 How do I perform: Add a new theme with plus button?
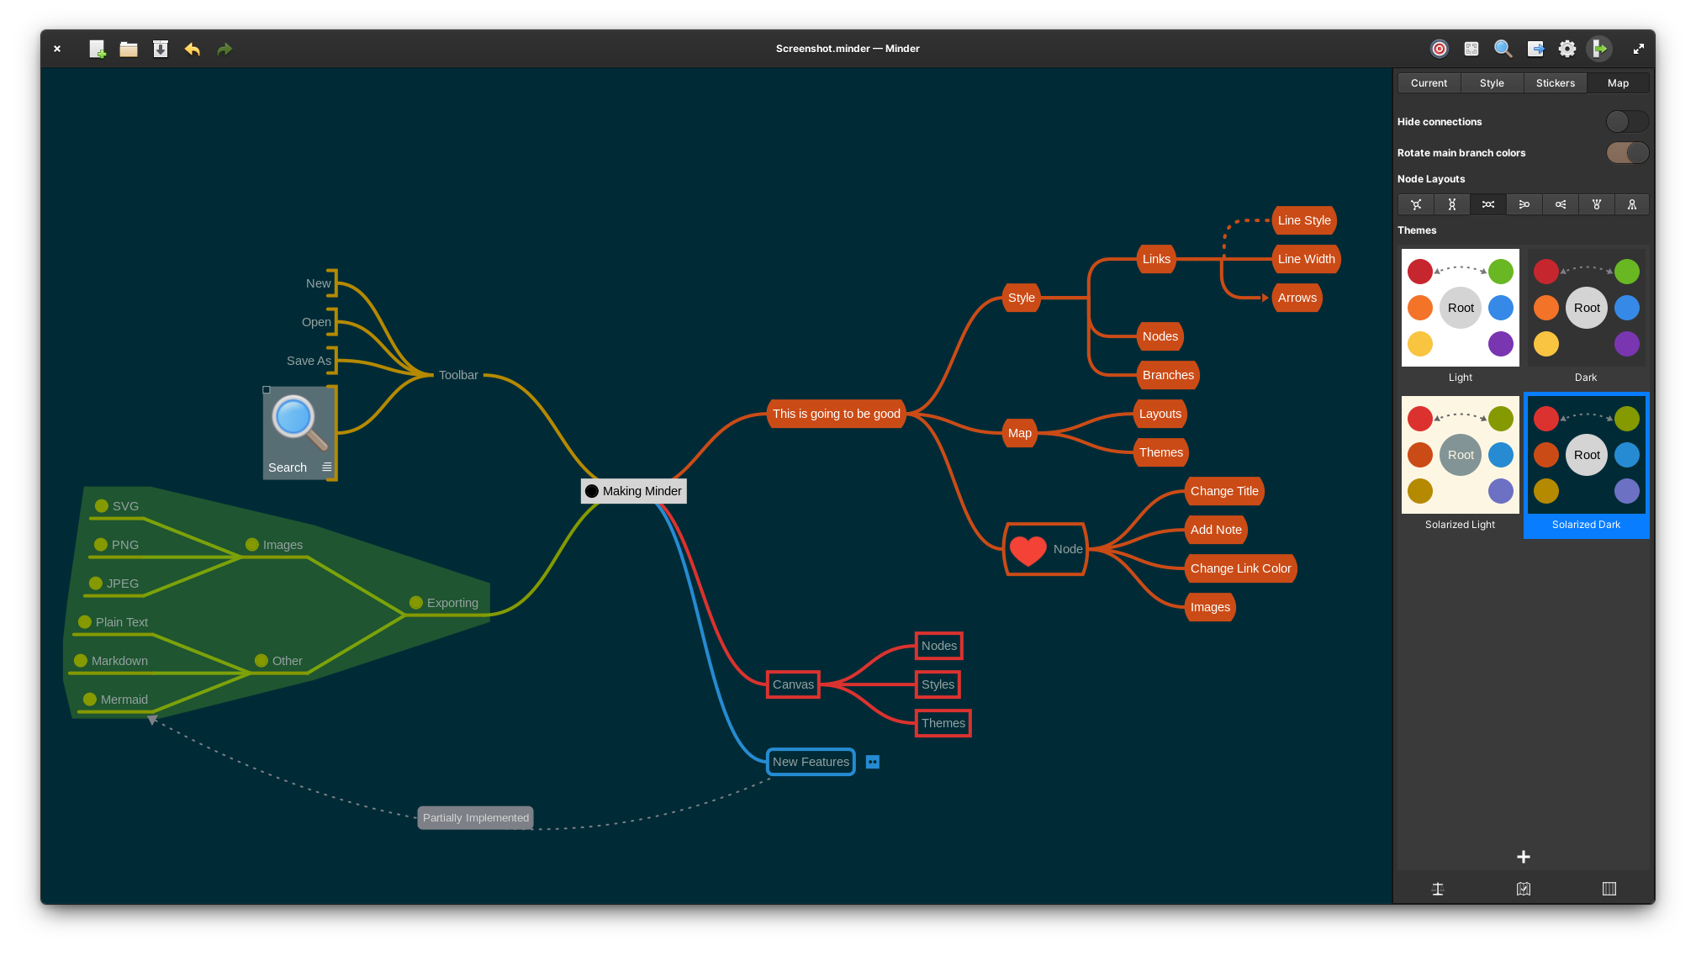(x=1523, y=857)
